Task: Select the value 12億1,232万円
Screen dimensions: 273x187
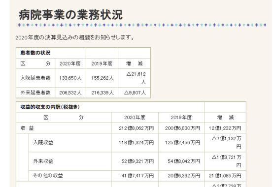Action: [x=225, y=128]
